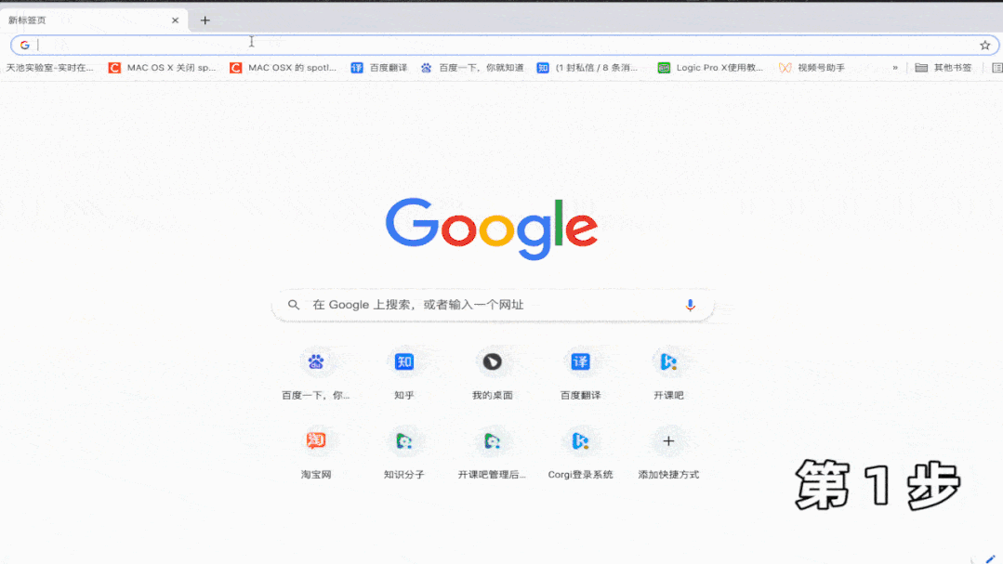The height and width of the screenshot is (564, 1003).
Task: Open the Logic Pro X使用教 bookmark
Action: click(711, 68)
